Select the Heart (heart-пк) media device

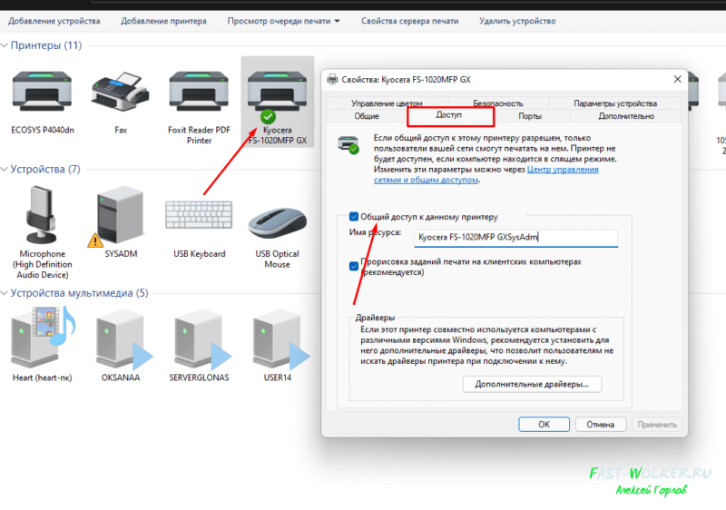[x=42, y=338]
